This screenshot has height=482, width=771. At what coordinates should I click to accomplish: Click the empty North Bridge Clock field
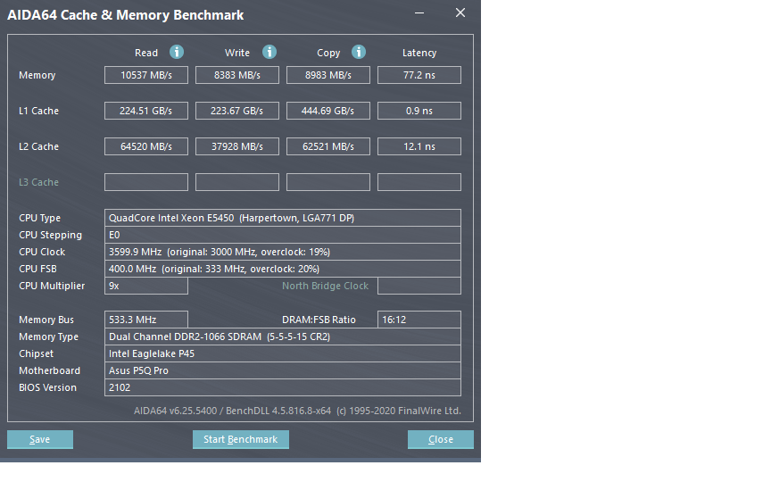tap(419, 286)
